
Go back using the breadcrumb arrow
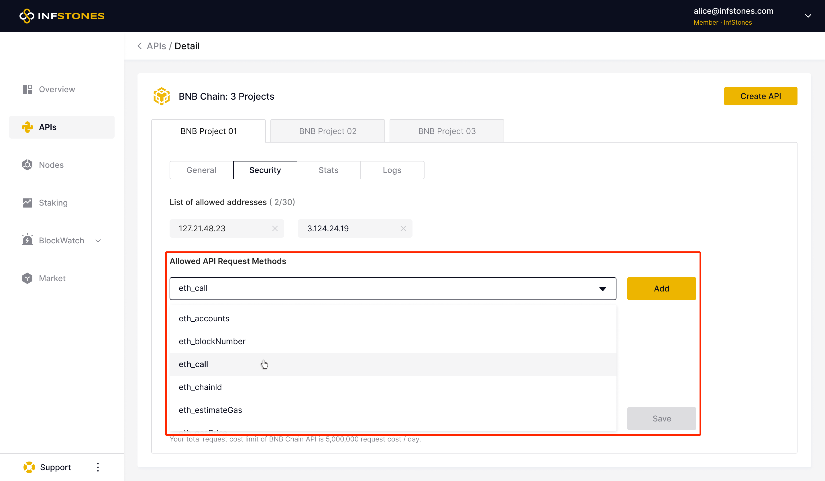140,46
